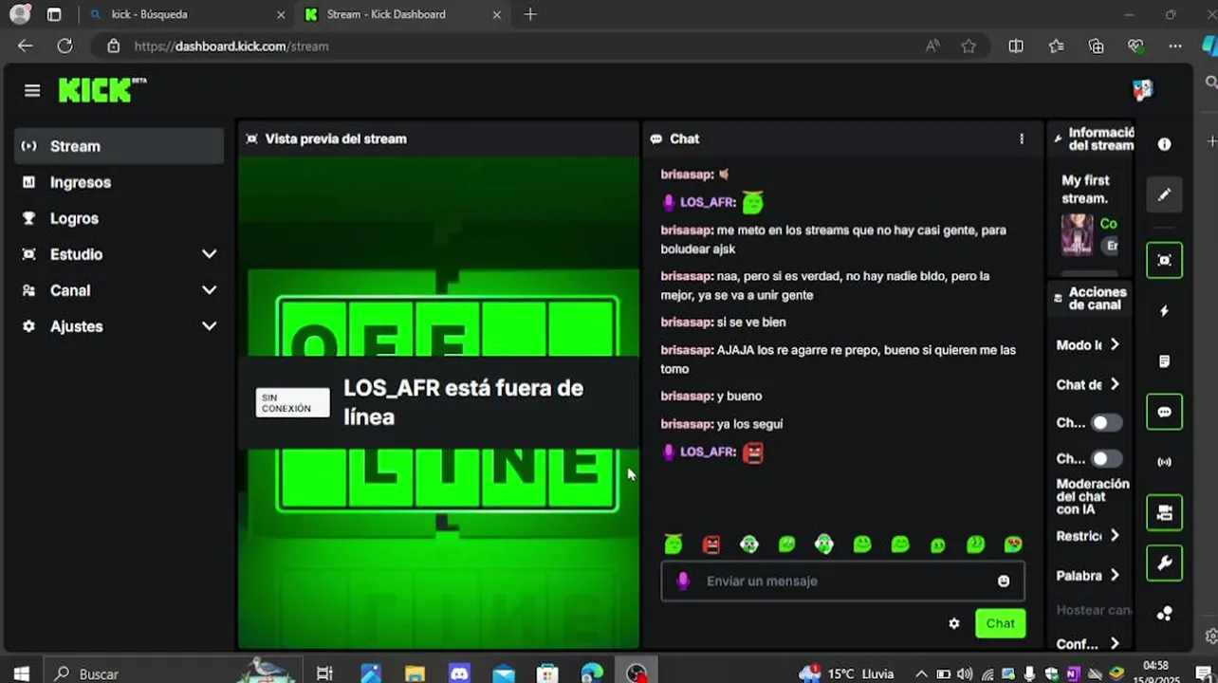
Task: Click the lightning bolt icon in right strip
Action: tap(1164, 311)
